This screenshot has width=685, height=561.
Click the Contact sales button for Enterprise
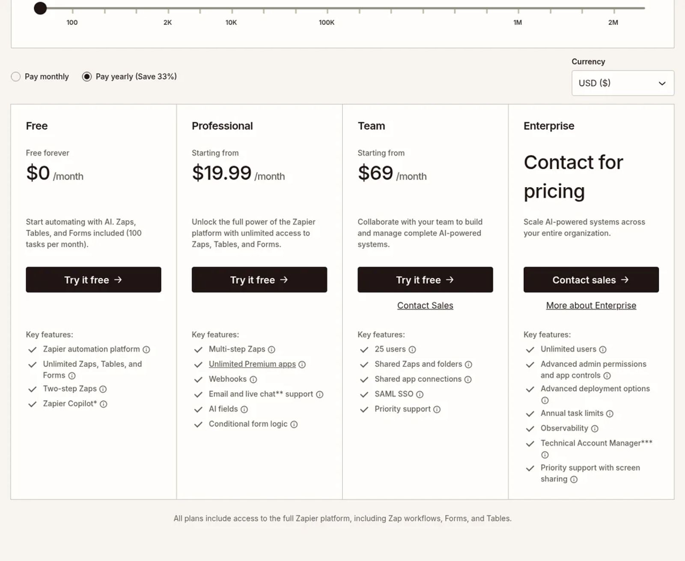pos(591,280)
